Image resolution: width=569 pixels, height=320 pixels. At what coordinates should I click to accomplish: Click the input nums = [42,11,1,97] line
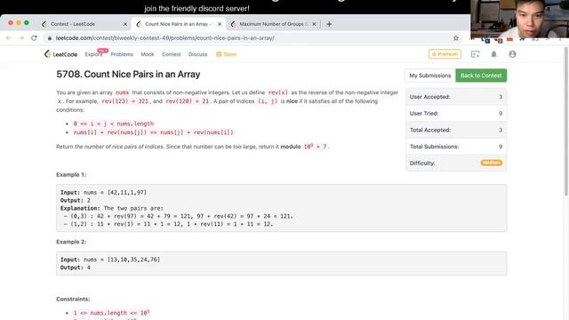click(x=103, y=192)
